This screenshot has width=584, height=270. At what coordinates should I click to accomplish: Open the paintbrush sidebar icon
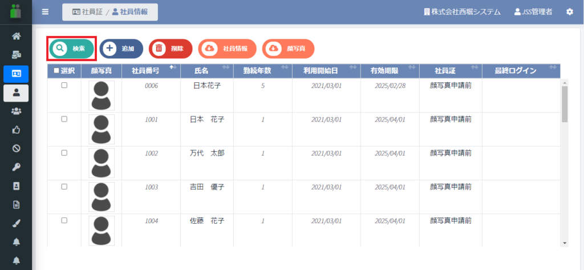pyautogui.click(x=16, y=223)
